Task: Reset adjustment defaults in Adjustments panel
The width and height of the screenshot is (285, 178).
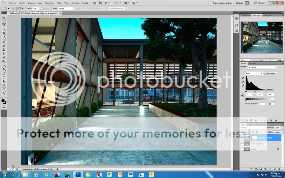Action: pyautogui.click(x=271, y=120)
